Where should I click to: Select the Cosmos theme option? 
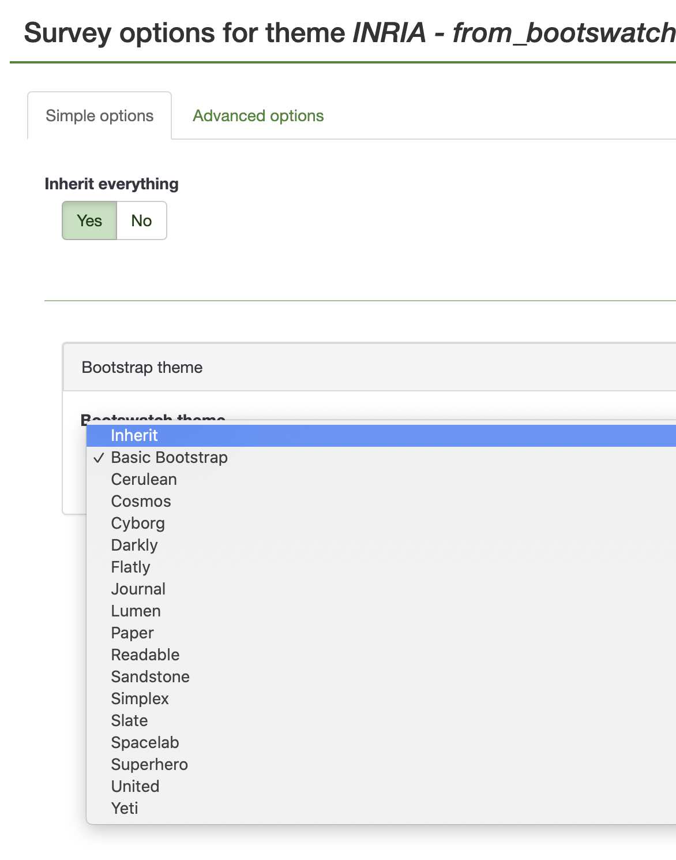tap(141, 502)
